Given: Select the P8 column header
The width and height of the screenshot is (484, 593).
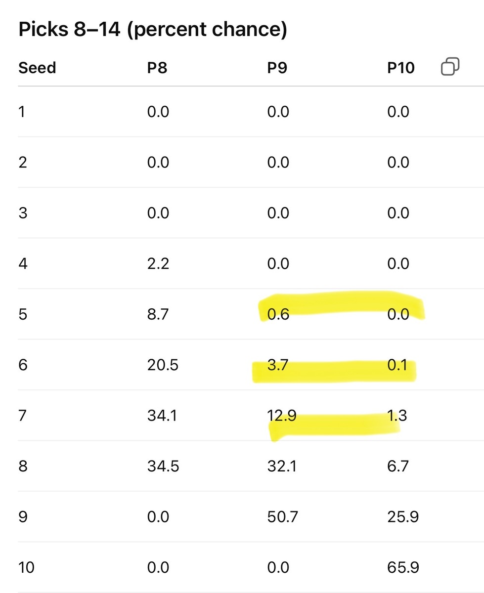Looking at the screenshot, I should pyautogui.click(x=157, y=68).
